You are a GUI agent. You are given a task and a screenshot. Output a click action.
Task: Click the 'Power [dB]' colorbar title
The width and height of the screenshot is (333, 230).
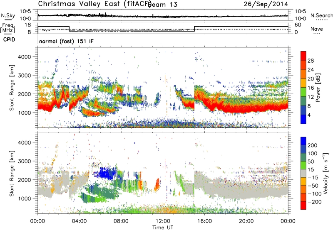tap(318, 88)
